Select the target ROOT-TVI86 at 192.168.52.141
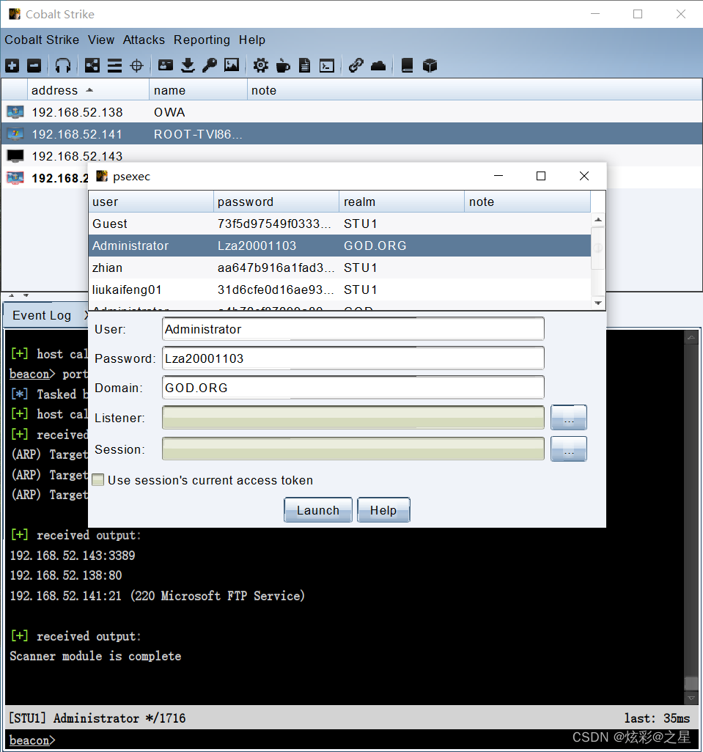 352,134
